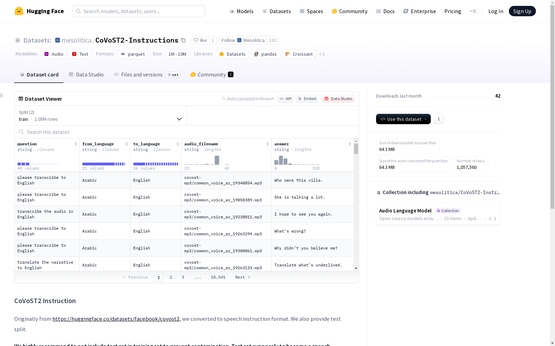
Task: Open the more navigation menu icon
Action: (x=473, y=11)
